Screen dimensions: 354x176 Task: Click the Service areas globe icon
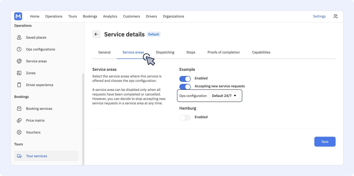click(x=19, y=61)
